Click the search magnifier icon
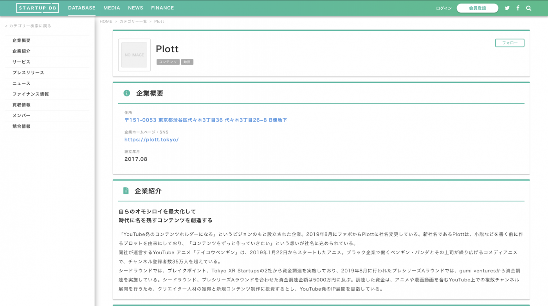This screenshot has width=548, height=306. click(x=528, y=8)
